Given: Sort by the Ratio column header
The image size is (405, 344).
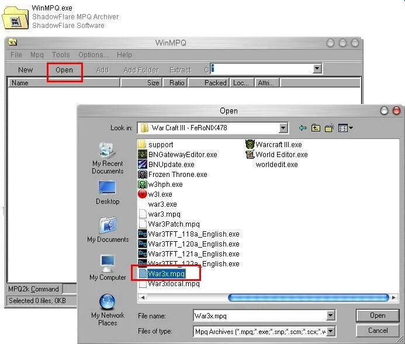Looking at the screenshot, I should coord(175,83).
